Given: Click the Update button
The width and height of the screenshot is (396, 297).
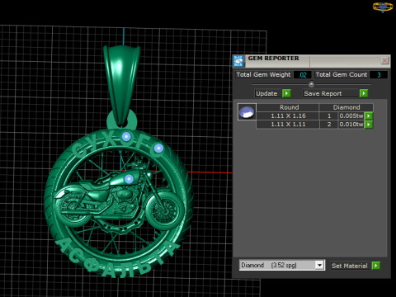Looking at the screenshot, I should point(268,93).
